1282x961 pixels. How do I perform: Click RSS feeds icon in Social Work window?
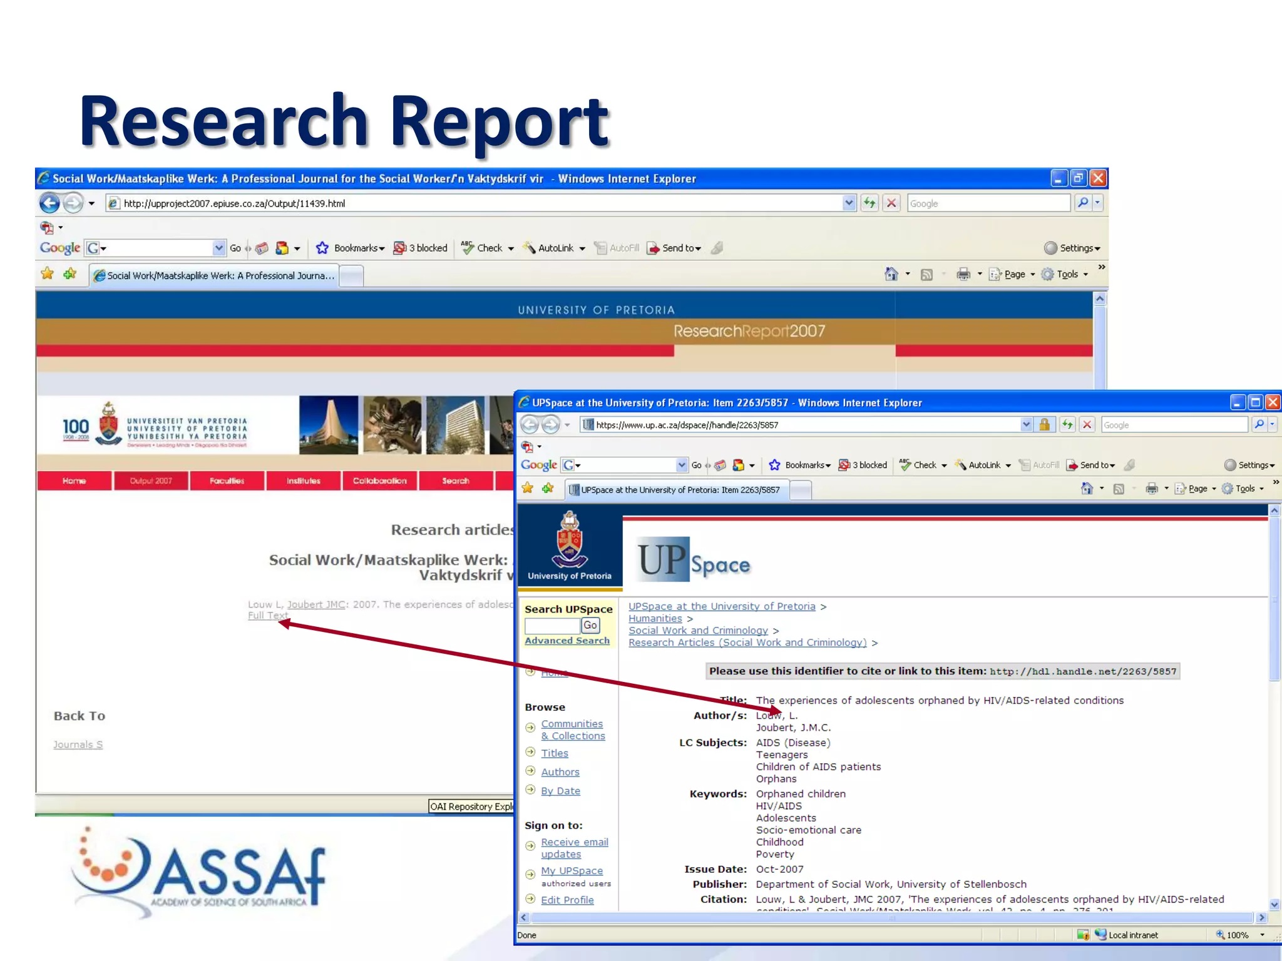pos(927,275)
